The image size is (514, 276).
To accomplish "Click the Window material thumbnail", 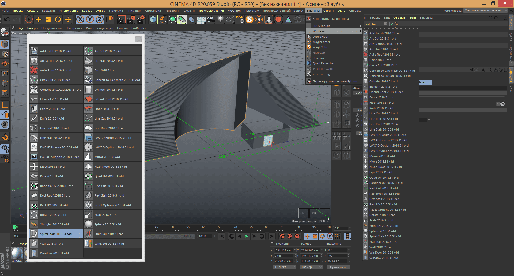I will coord(17,253).
